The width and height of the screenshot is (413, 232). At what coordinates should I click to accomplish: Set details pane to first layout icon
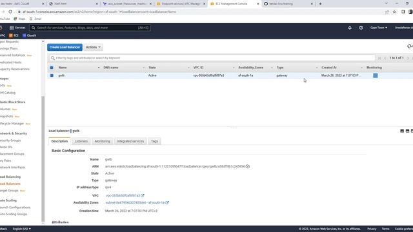pos(402,131)
